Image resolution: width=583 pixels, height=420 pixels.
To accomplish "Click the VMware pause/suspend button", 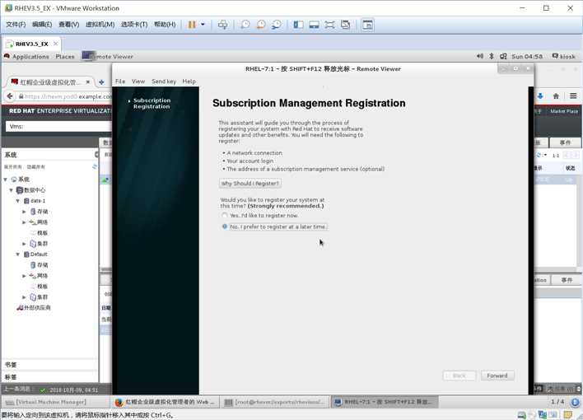I will click(192, 25).
